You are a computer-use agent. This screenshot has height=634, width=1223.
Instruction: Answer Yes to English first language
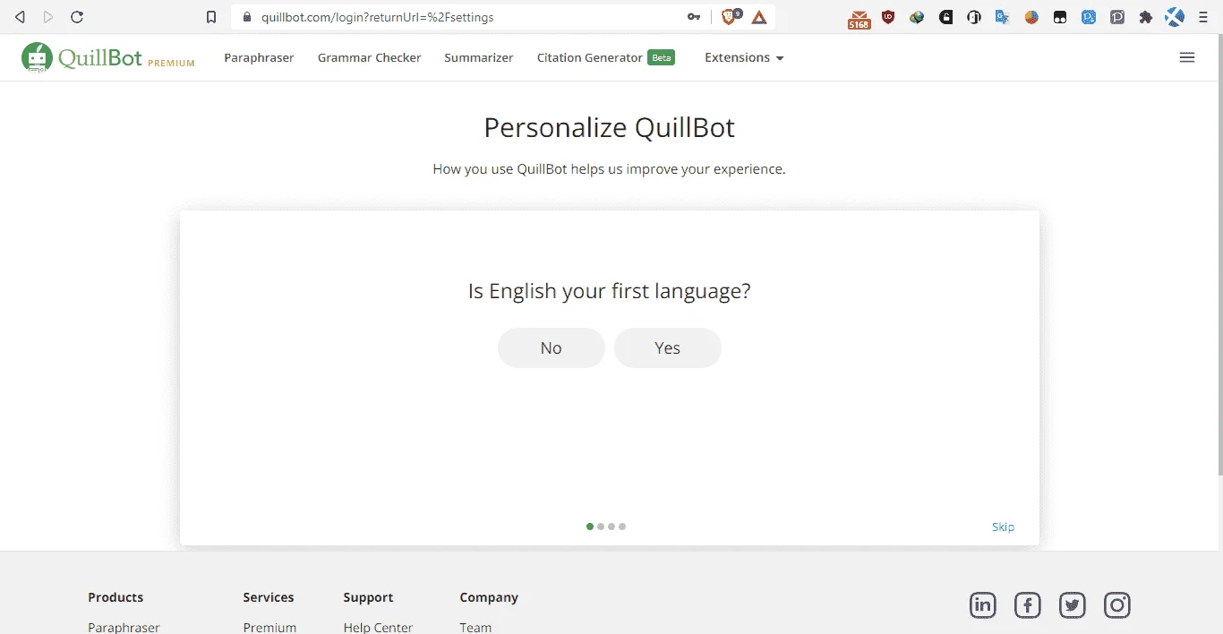point(668,347)
